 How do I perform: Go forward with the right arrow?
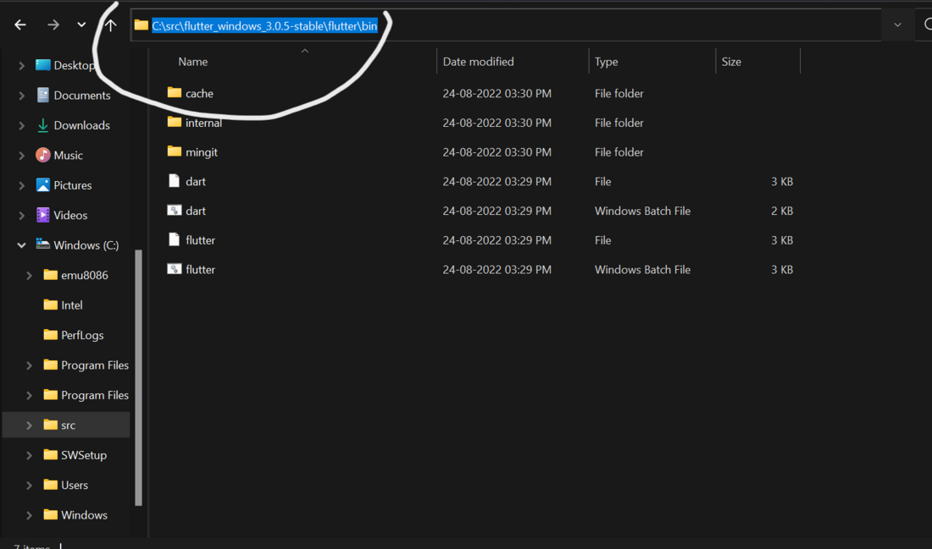click(x=53, y=25)
